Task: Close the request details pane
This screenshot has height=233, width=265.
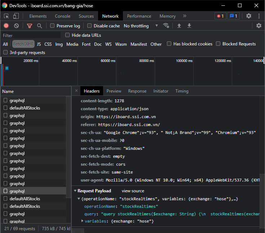Action: [76, 91]
